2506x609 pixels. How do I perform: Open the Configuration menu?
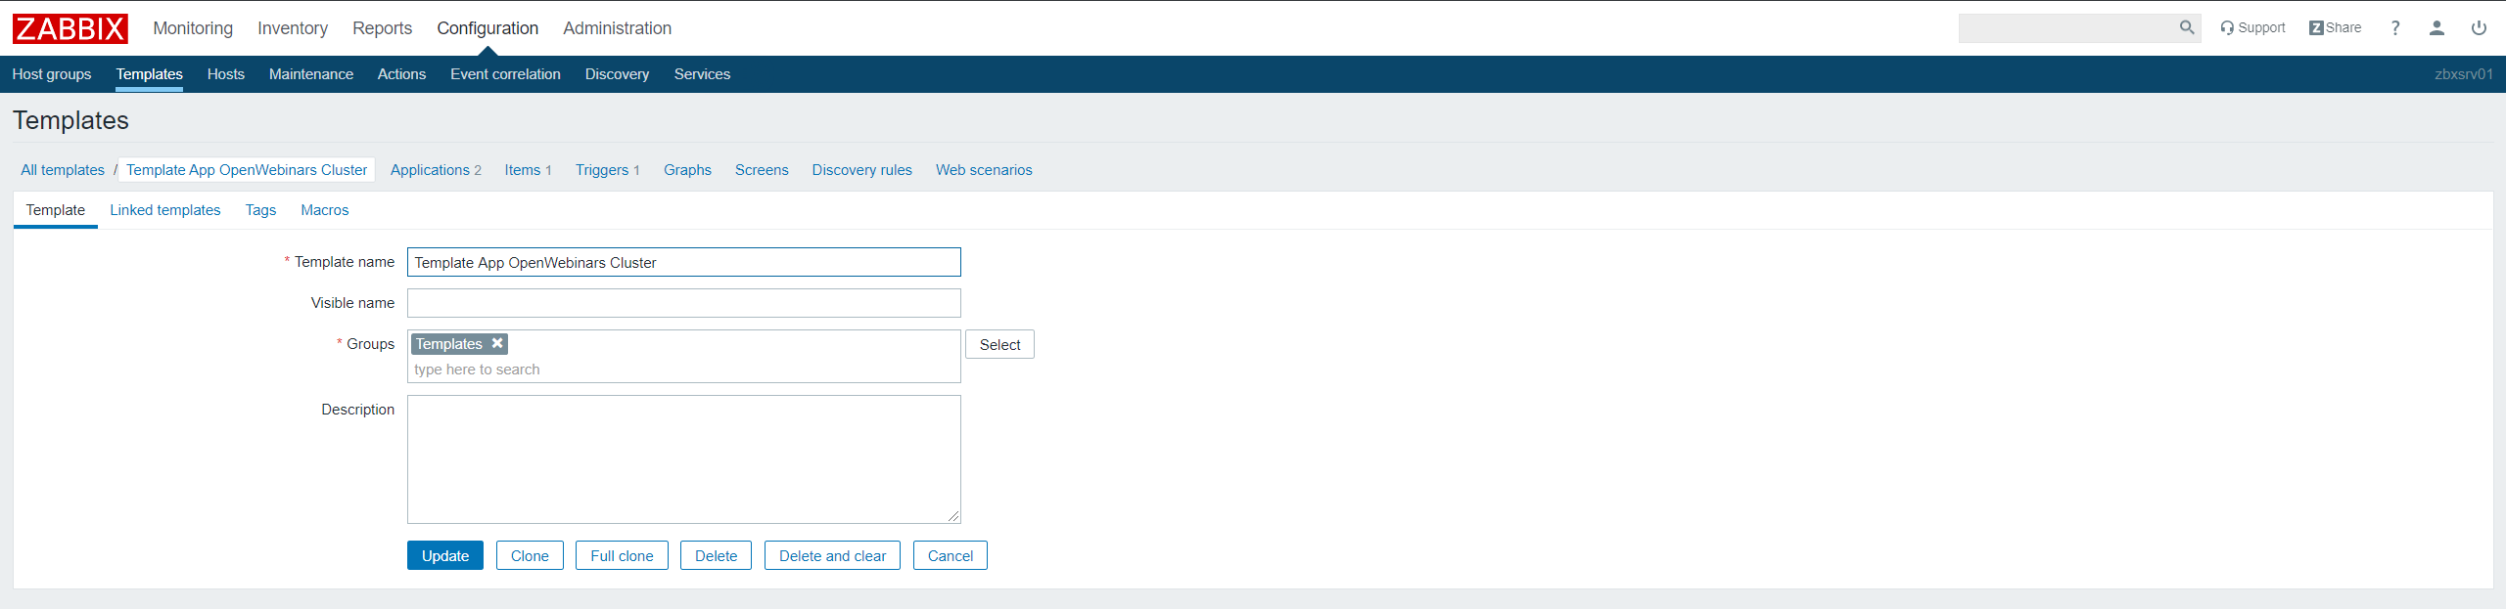487,28
